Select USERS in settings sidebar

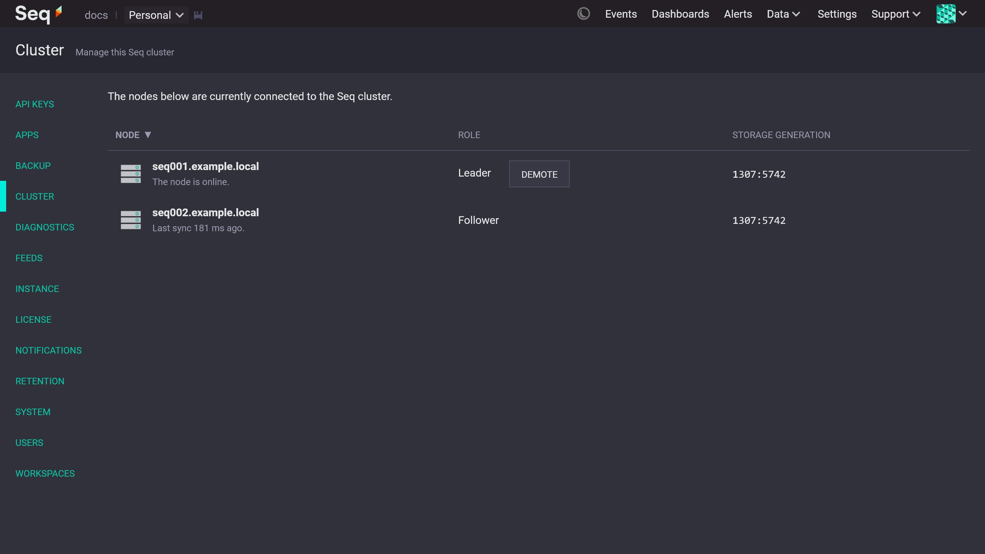coord(29,443)
